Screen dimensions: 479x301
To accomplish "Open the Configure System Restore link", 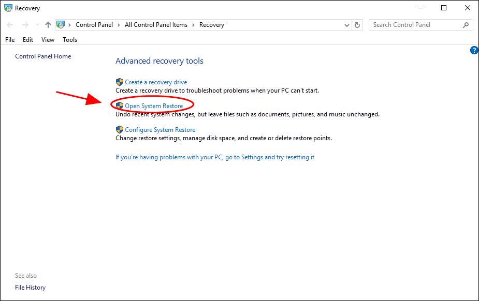I will (x=160, y=130).
